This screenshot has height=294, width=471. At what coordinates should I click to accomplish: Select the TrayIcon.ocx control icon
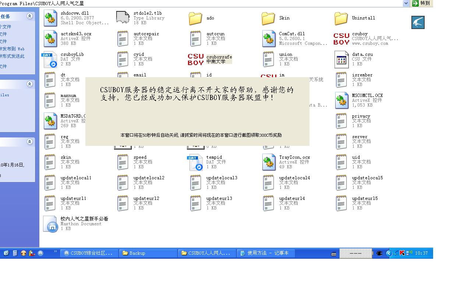[x=269, y=162]
